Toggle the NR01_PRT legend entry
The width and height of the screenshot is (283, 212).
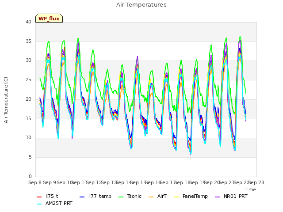(x=231, y=196)
